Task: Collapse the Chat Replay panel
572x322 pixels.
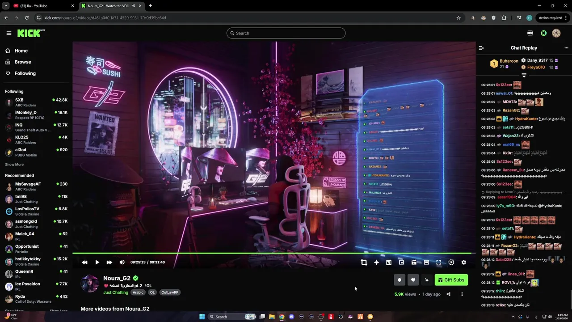Action: (x=481, y=48)
